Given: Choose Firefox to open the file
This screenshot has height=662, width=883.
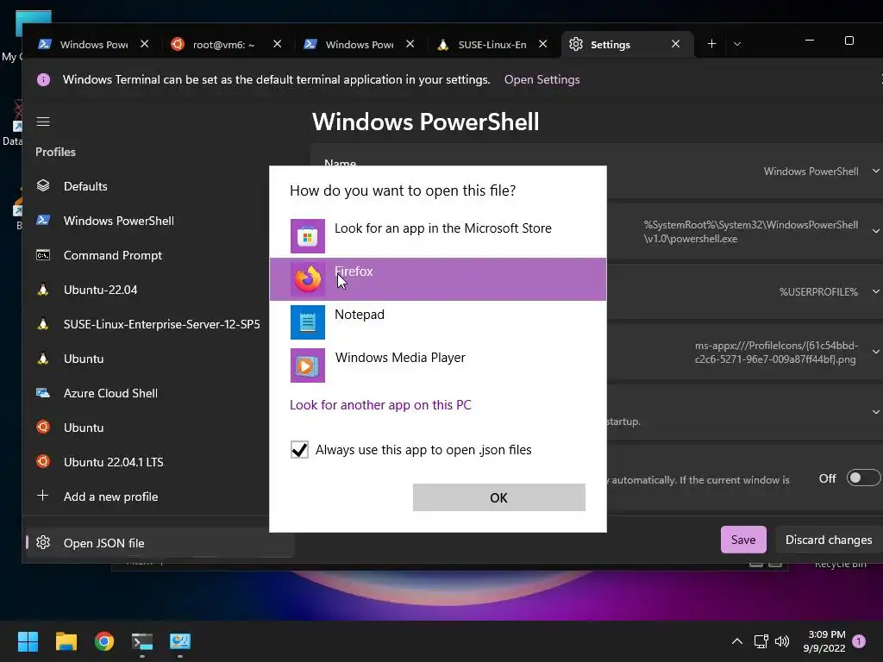Looking at the screenshot, I should [x=437, y=279].
